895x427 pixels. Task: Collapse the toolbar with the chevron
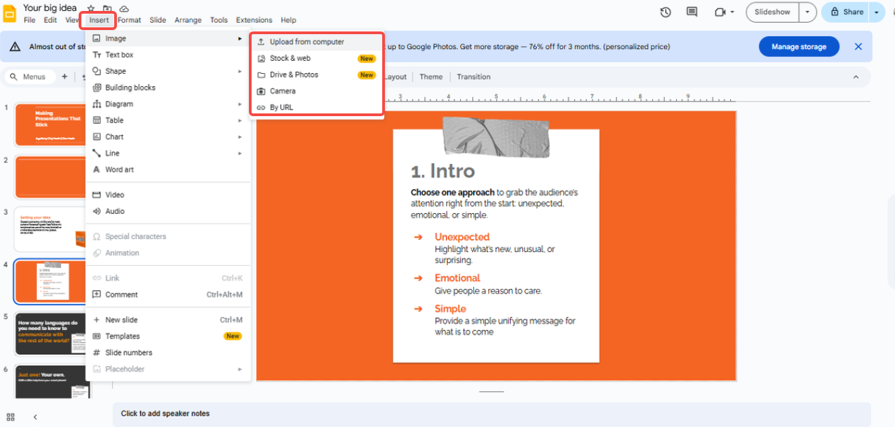(856, 77)
